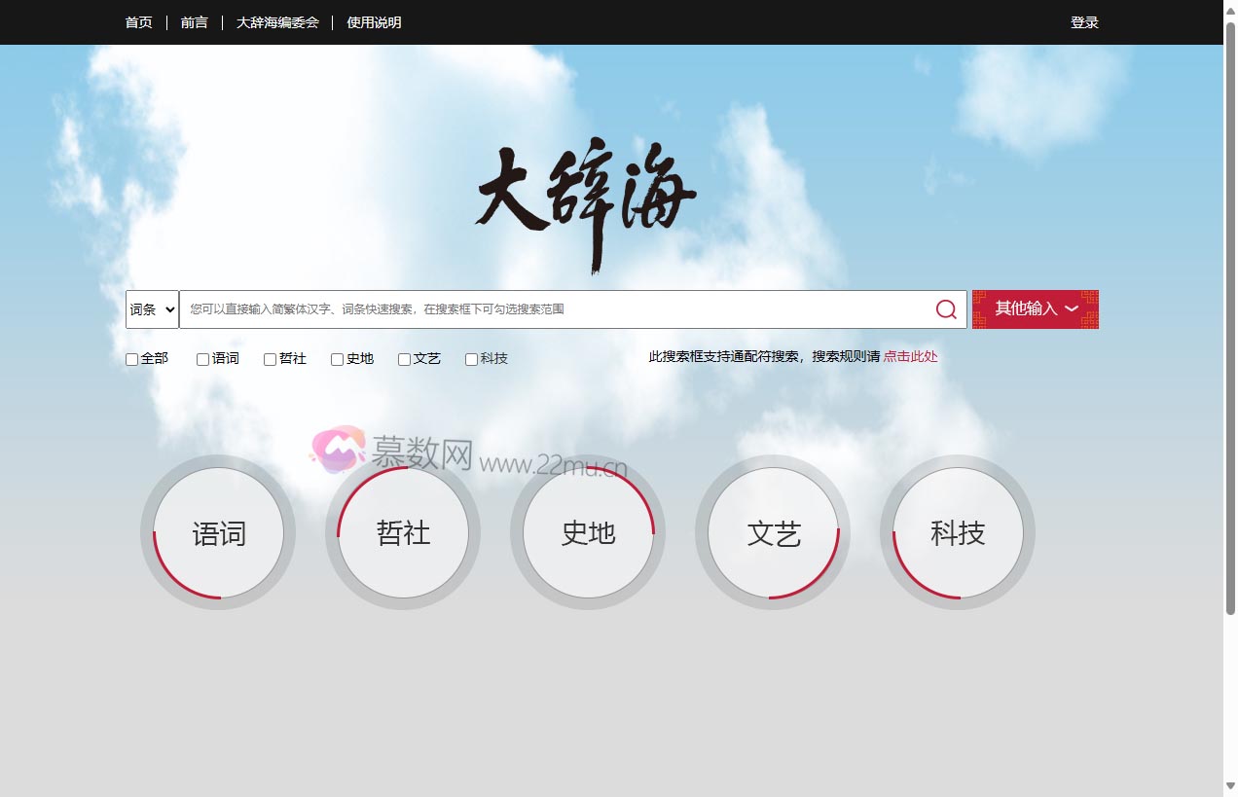Click the magnifier search icon
This screenshot has width=1238, height=797.
pyautogui.click(x=945, y=309)
